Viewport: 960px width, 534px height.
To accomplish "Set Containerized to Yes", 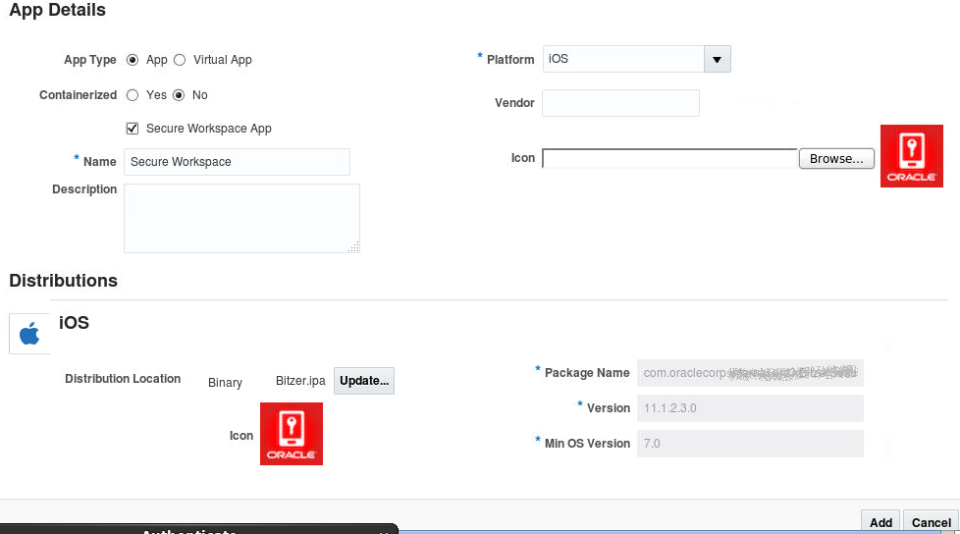I will tap(133, 95).
